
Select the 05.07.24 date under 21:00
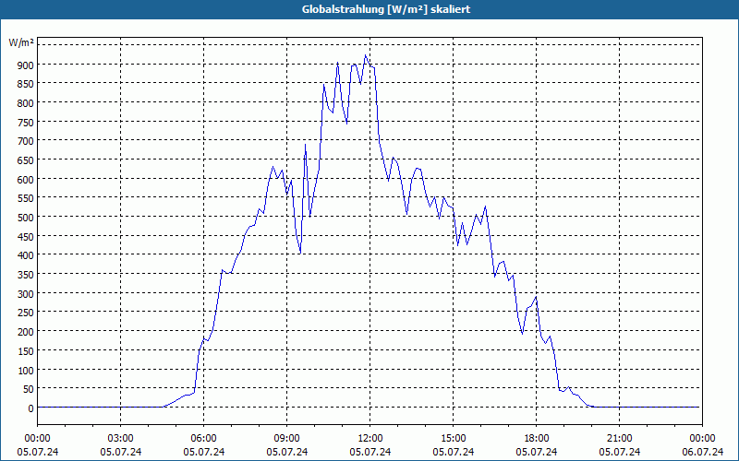click(619, 452)
